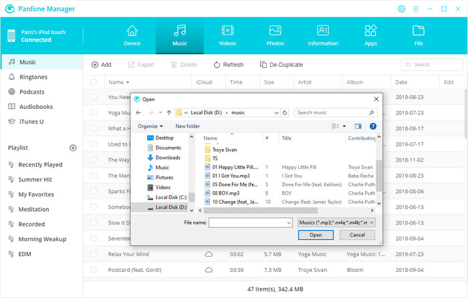Click the Open button in dialog
The height and width of the screenshot is (298, 468).
click(316, 235)
